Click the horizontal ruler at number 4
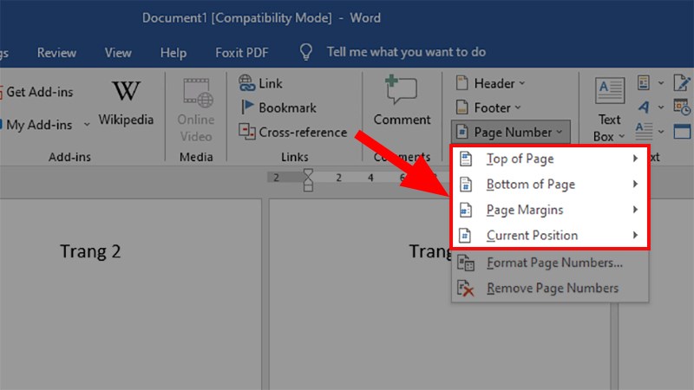The image size is (694, 390). [370, 178]
